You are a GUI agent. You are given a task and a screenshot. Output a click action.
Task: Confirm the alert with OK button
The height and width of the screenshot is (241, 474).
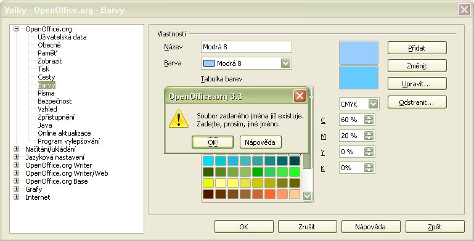[x=213, y=142]
